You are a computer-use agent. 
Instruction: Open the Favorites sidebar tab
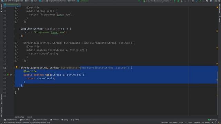[1, 99]
